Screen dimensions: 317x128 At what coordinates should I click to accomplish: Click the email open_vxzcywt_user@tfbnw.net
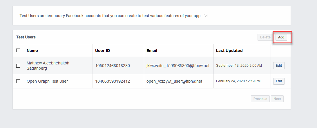(174, 81)
